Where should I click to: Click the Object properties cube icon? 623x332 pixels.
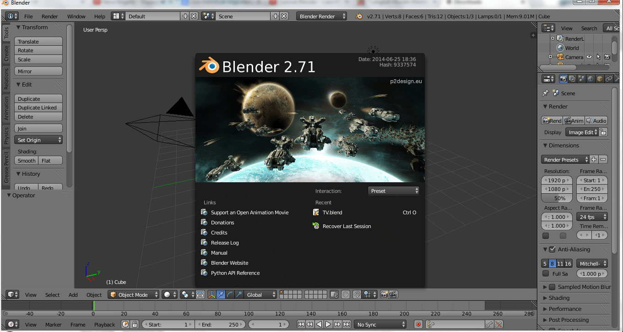[600, 79]
